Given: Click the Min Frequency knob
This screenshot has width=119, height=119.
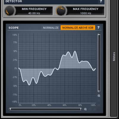Looking at the screenshot, I should [10, 11].
